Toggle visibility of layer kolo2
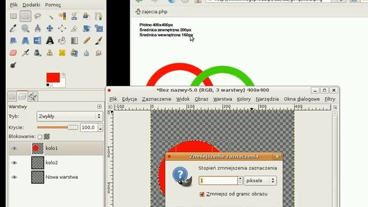This screenshot has height=207, width=368. click(14, 163)
